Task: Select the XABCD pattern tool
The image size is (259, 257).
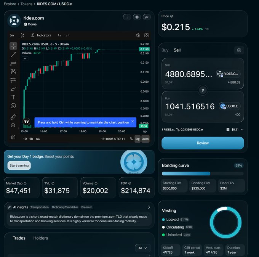Action: click(13, 71)
